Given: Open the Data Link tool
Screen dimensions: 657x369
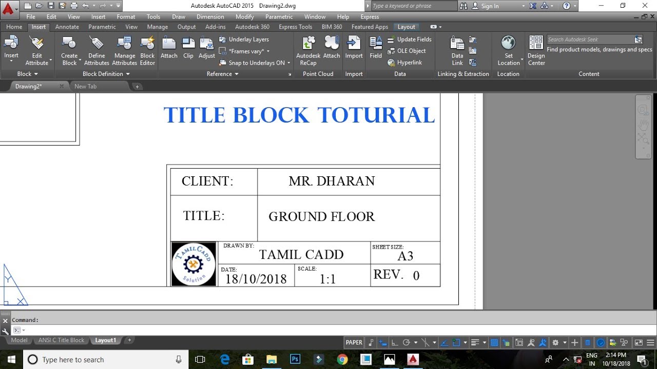Looking at the screenshot, I should point(457,50).
